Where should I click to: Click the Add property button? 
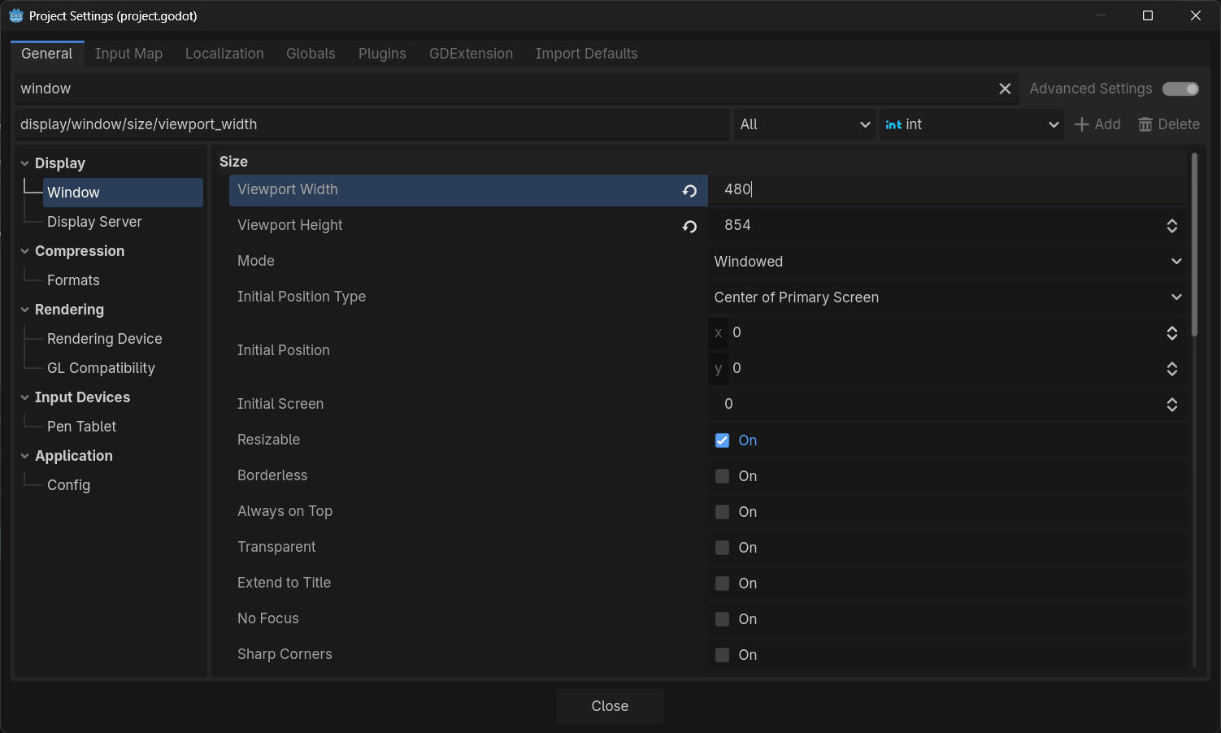(x=1097, y=124)
